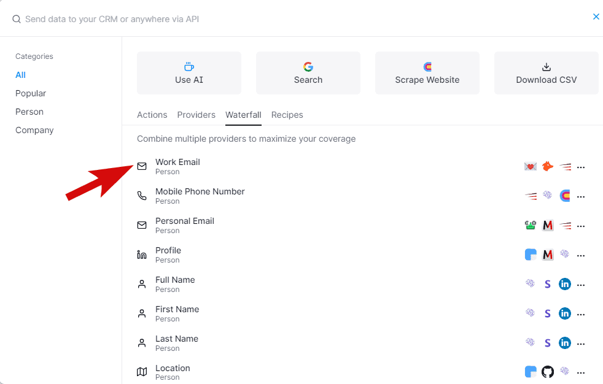Select the First Name waterfall
This screenshot has width=603, height=384.
point(362,313)
